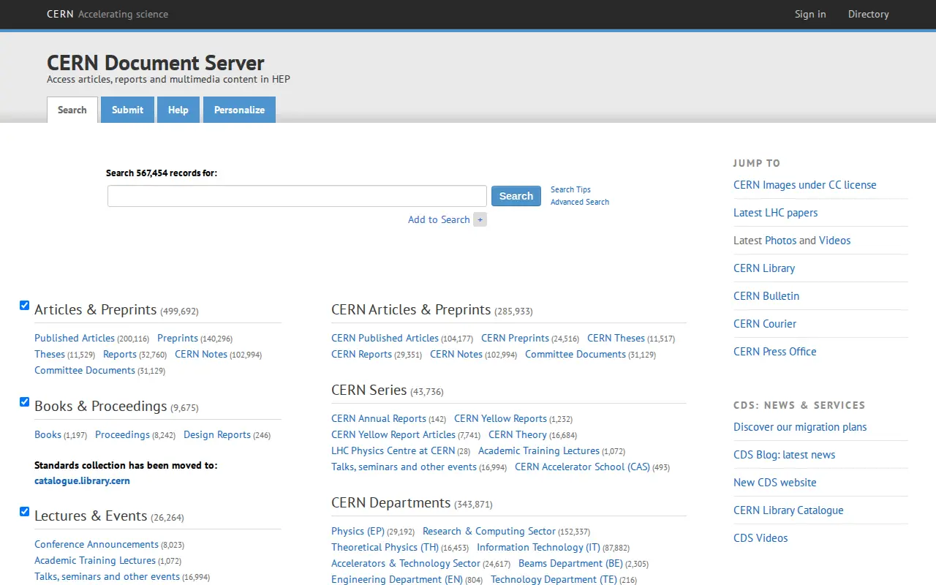
Task: Open the Help tab
Action: point(178,110)
